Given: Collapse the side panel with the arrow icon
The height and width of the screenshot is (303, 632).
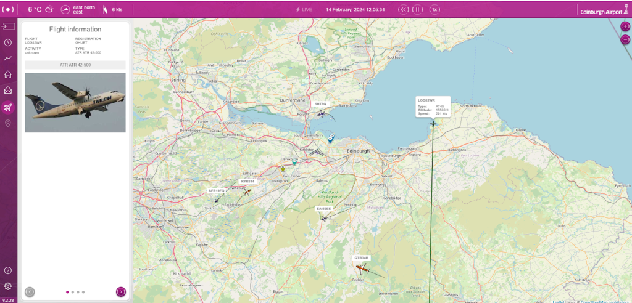Looking at the screenshot, I should [x=8, y=26].
